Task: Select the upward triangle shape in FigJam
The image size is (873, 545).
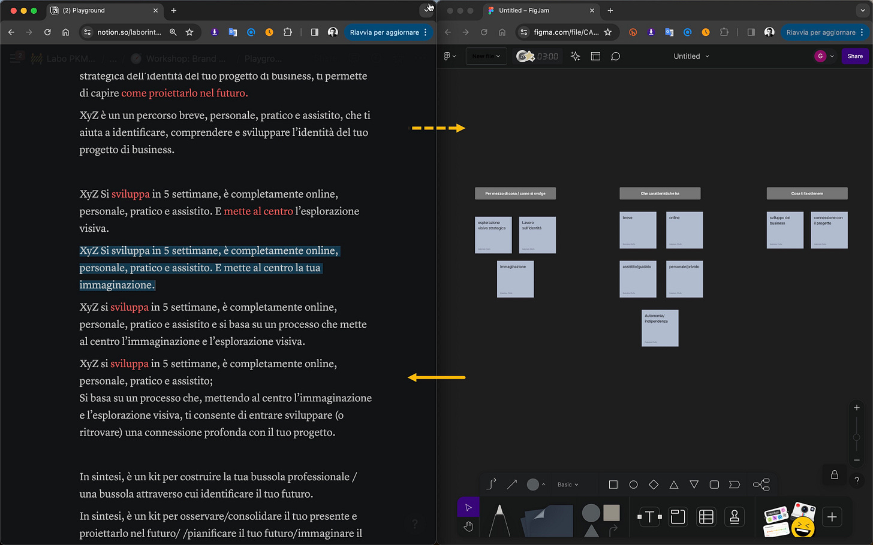Action: (674, 485)
